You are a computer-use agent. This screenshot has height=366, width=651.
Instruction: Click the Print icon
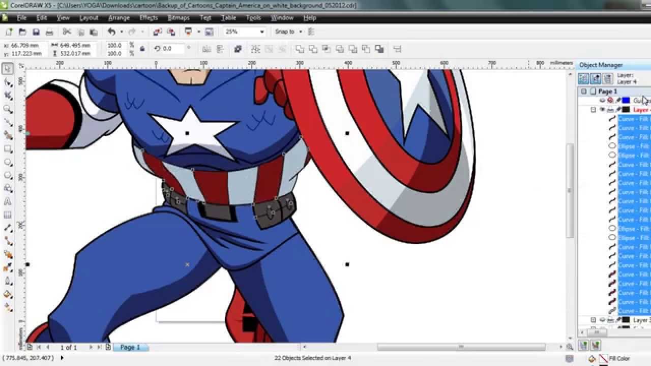point(49,32)
